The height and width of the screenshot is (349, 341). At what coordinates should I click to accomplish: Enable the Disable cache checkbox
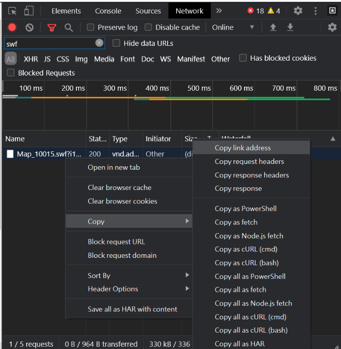[148, 27]
